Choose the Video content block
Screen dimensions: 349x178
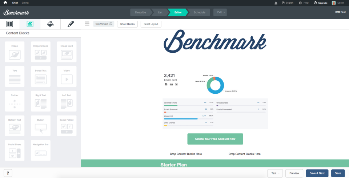click(67, 77)
